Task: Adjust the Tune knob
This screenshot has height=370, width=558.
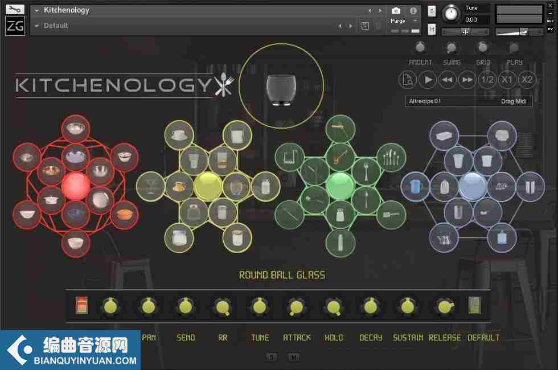Action: click(x=451, y=14)
